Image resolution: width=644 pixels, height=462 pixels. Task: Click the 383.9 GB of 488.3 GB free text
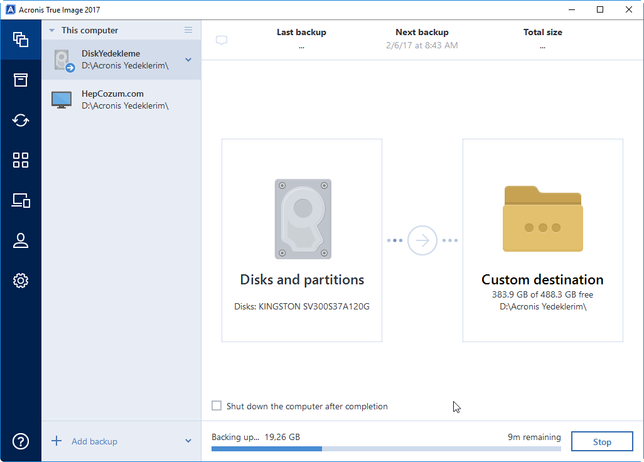[x=542, y=294]
